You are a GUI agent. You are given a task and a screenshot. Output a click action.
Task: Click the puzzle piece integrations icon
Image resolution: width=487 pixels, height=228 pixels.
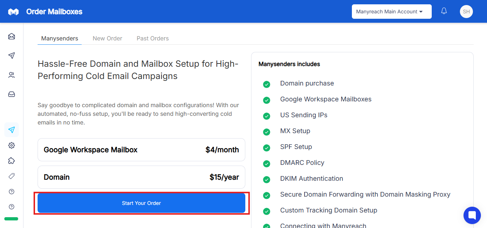[x=12, y=161]
